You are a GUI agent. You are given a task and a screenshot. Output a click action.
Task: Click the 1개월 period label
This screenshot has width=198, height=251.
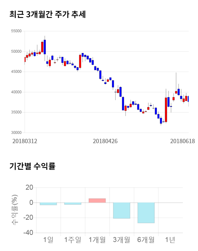[97, 240]
